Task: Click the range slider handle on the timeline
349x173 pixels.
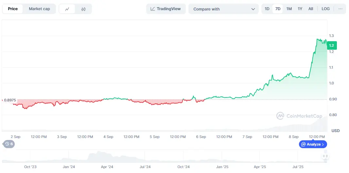Action: tap(325, 156)
